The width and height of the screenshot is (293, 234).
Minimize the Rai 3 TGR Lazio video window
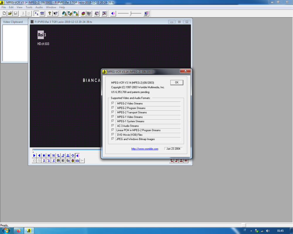tap(172, 22)
